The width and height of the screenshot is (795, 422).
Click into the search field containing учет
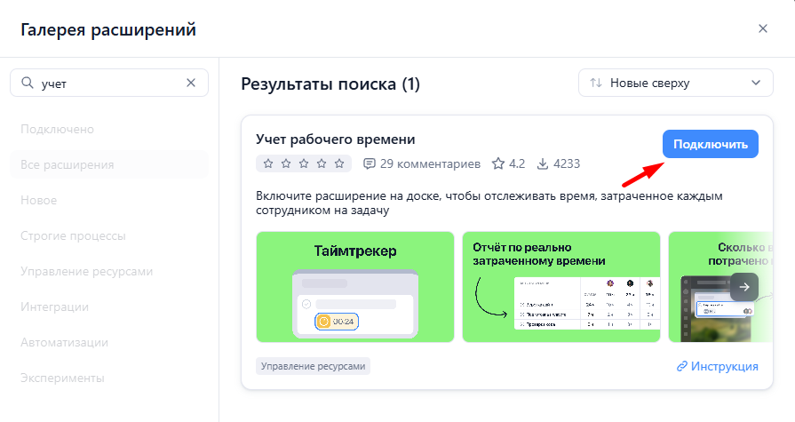pos(107,83)
